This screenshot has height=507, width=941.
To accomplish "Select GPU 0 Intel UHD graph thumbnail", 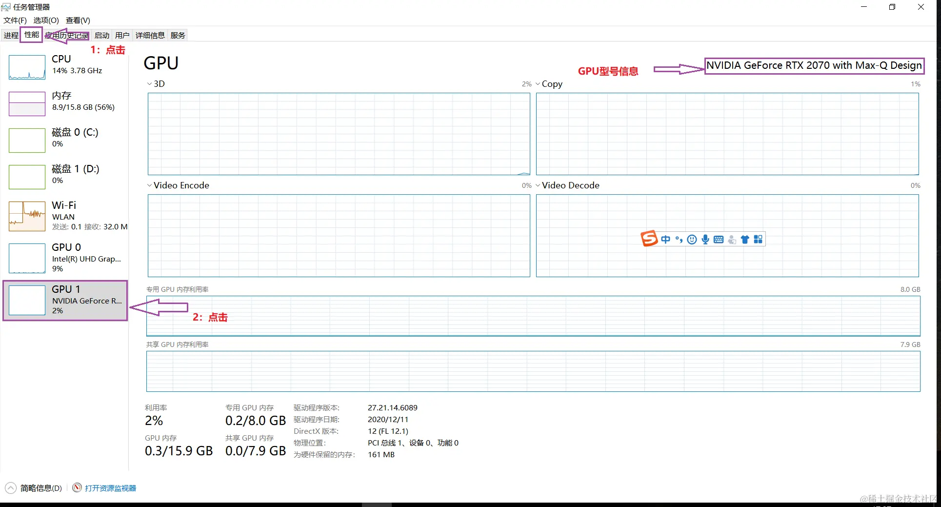I will click(x=27, y=258).
